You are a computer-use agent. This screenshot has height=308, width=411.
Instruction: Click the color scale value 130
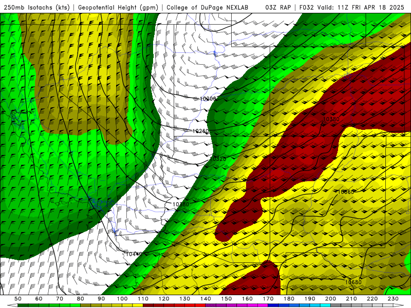pyautogui.click(x=185, y=299)
